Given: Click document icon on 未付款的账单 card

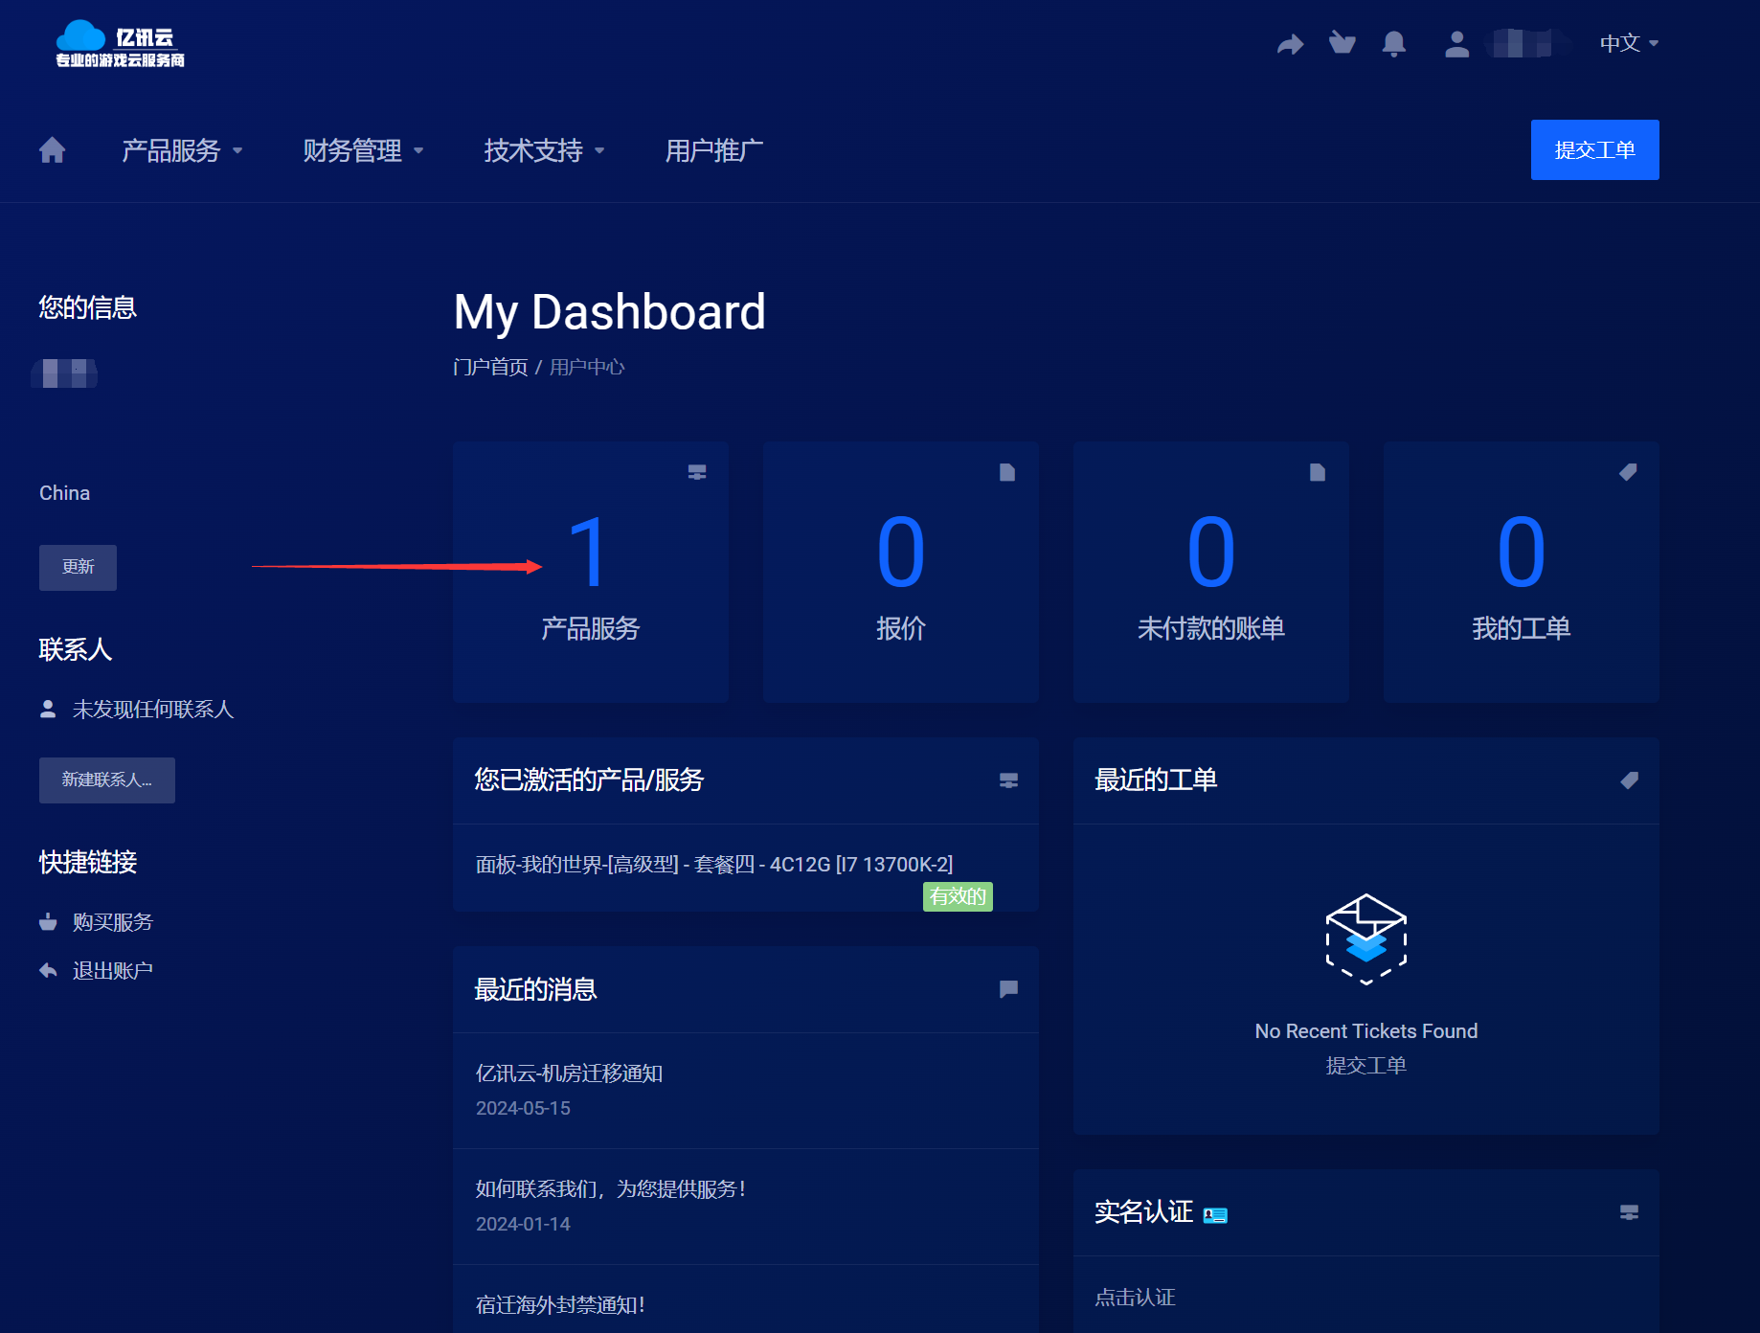Looking at the screenshot, I should tap(1318, 472).
